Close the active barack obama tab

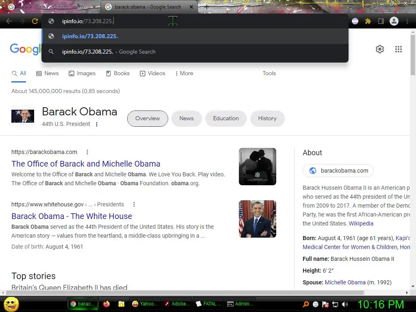(x=191, y=7)
